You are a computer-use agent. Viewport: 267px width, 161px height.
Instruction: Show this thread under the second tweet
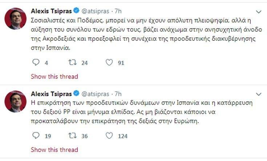point(54,150)
